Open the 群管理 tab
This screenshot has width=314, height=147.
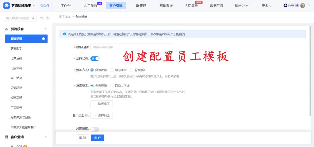(x=141, y=6)
